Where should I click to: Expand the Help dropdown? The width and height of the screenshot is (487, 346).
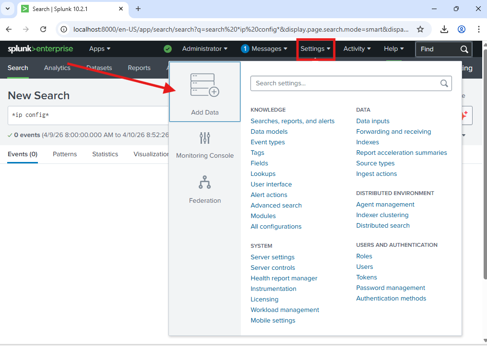(x=393, y=49)
